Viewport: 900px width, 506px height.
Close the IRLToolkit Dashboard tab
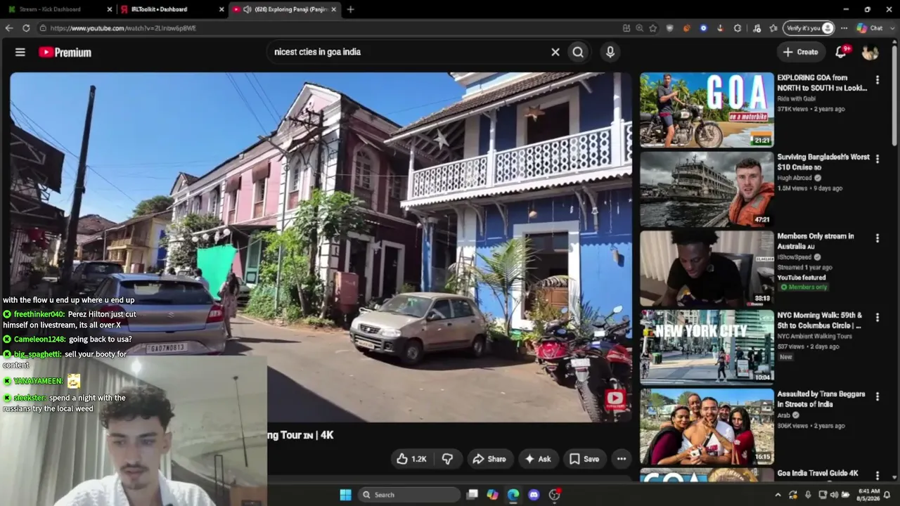[221, 9]
